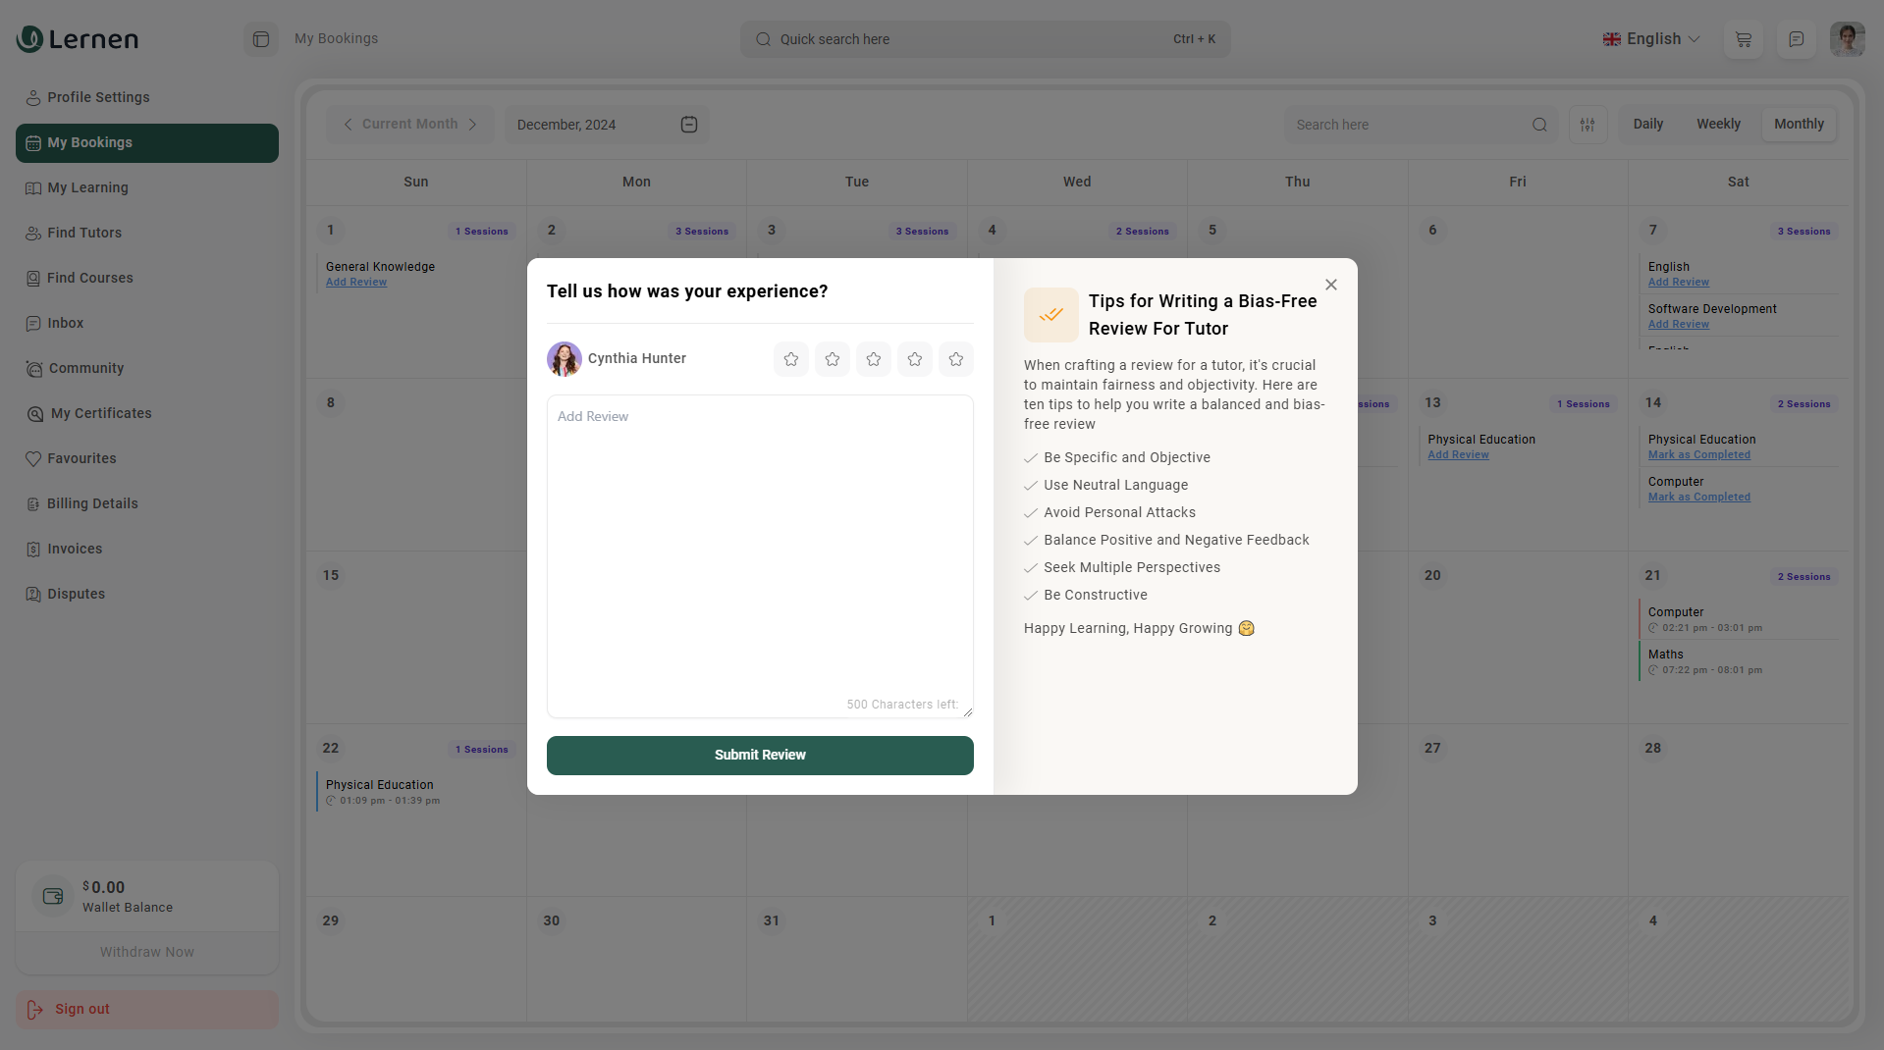Screen dimensions: 1884x1050
Task: Switch to the Weekly view
Action: (x=1717, y=125)
